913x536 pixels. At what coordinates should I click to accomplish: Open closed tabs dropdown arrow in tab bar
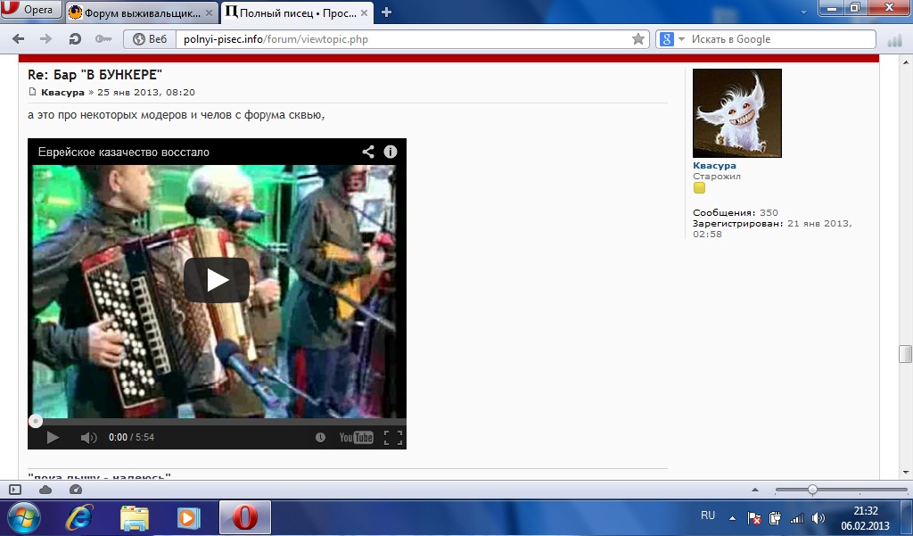coord(803,12)
